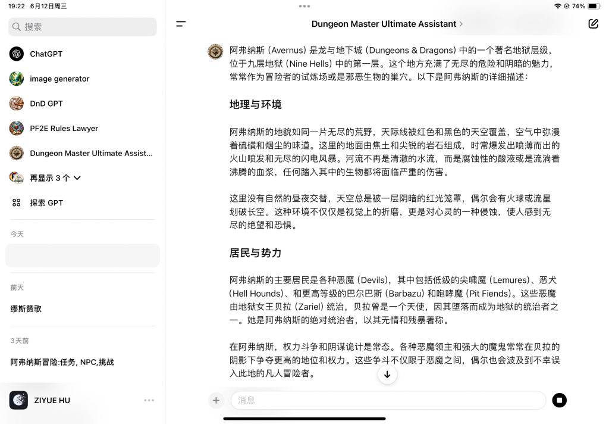Check the battery indicator icon
Image resolution: width=609 pixels, height=424 pixels.
click(594, 6)
